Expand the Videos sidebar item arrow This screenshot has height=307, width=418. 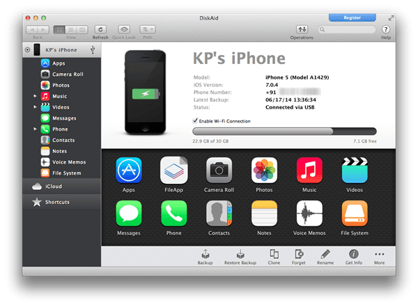point(35,107)
